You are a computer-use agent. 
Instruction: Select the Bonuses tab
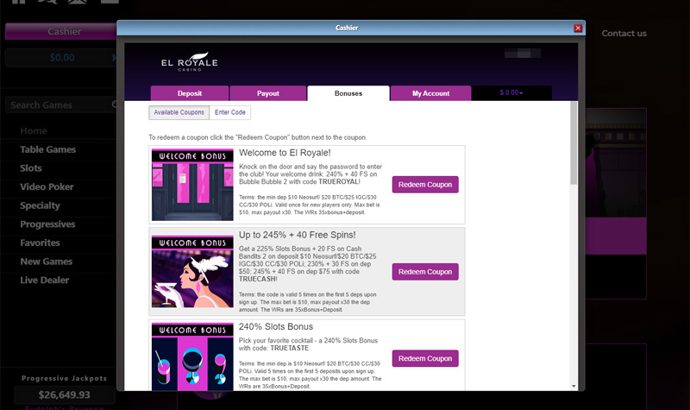348,93
